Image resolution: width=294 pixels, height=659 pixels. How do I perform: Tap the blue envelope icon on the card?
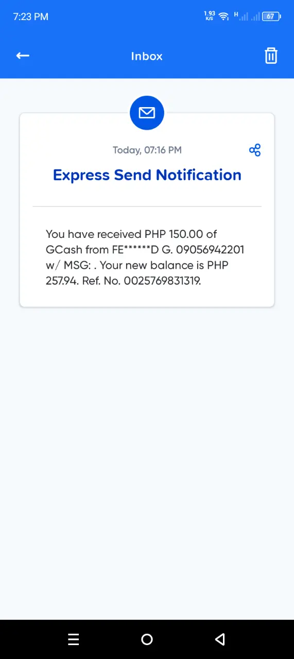[147, 112]
